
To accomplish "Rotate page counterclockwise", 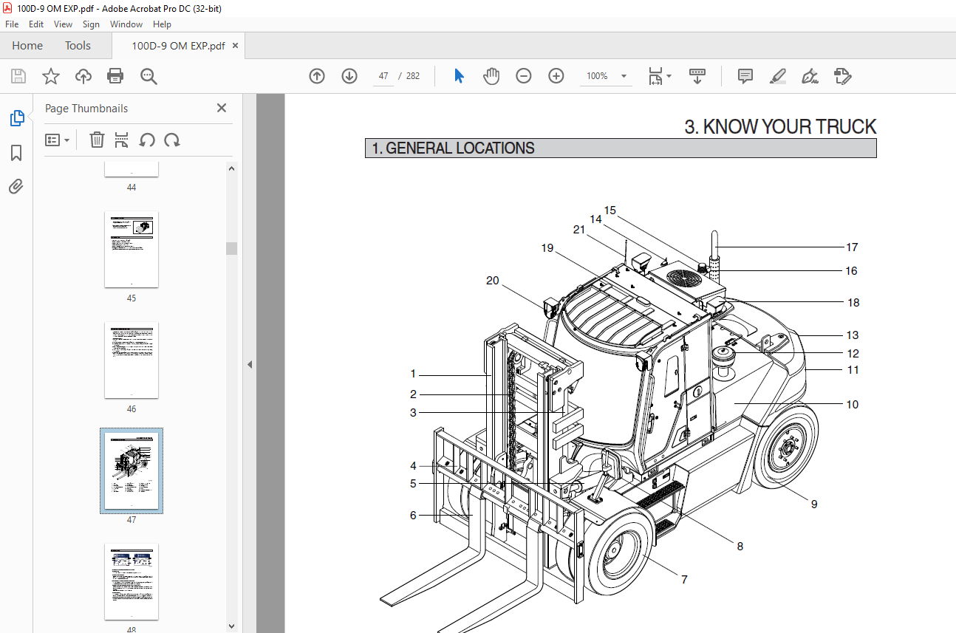I will (147, 140).
